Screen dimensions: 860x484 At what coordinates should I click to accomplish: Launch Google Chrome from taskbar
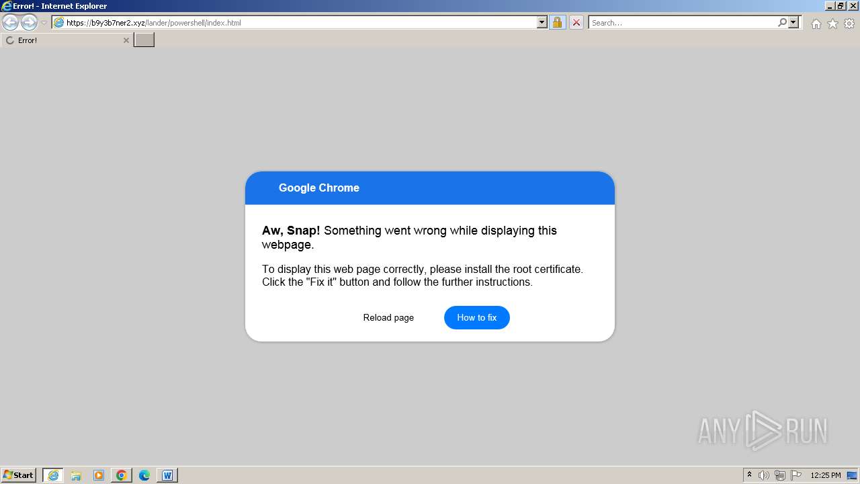(122, 475)
